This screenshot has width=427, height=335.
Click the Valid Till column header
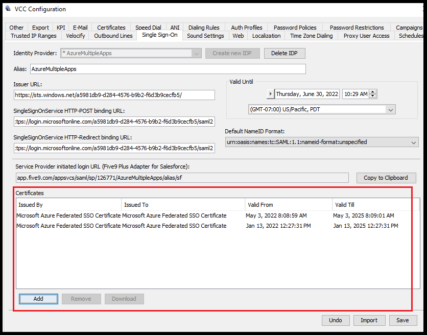pyautogui.click(x=375, y=205)
